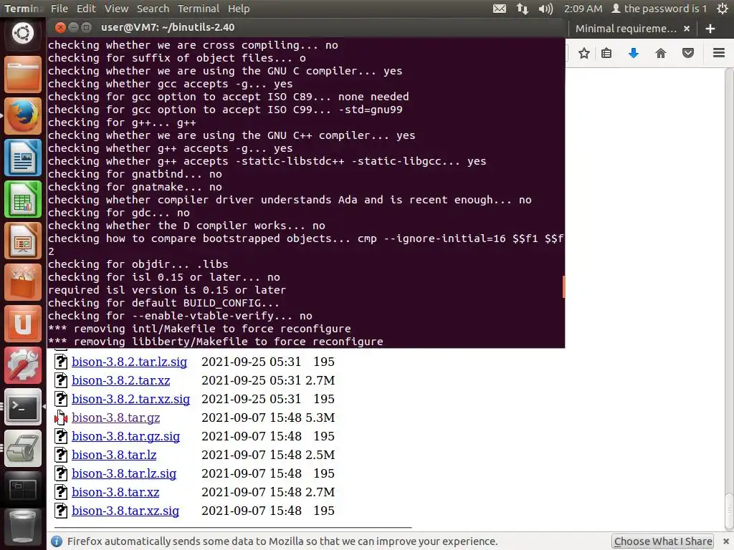The width and height of the screenshot is (734, 550).
Task: Open Terminal File menu
Action: 59,9
